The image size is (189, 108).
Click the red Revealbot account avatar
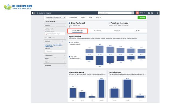pos(137,13)
